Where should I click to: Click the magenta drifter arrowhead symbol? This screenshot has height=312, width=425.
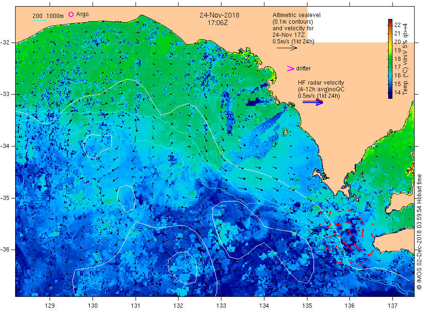click(x=290, y=69)
